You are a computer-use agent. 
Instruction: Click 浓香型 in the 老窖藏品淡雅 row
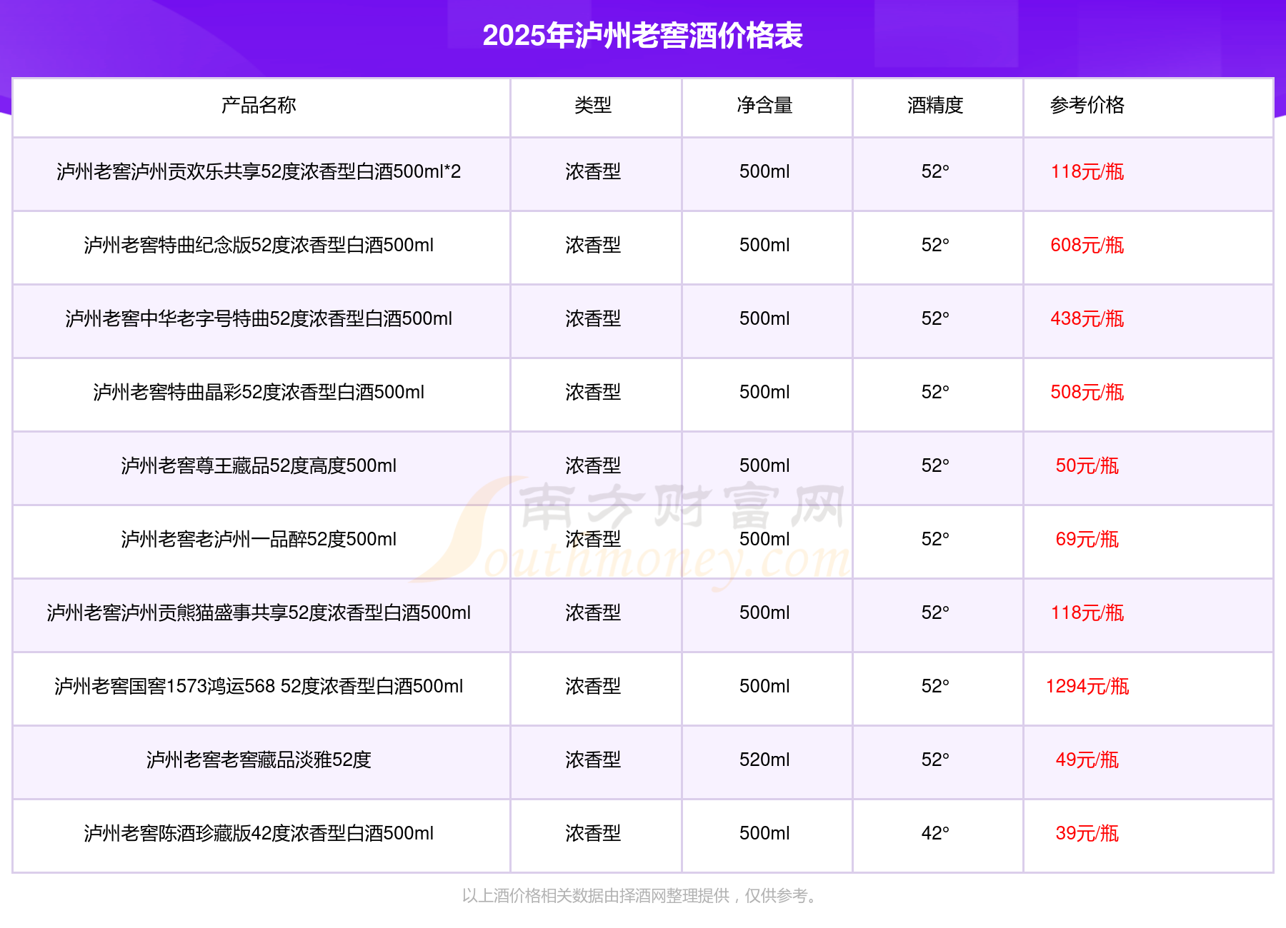tap(593, 760)
